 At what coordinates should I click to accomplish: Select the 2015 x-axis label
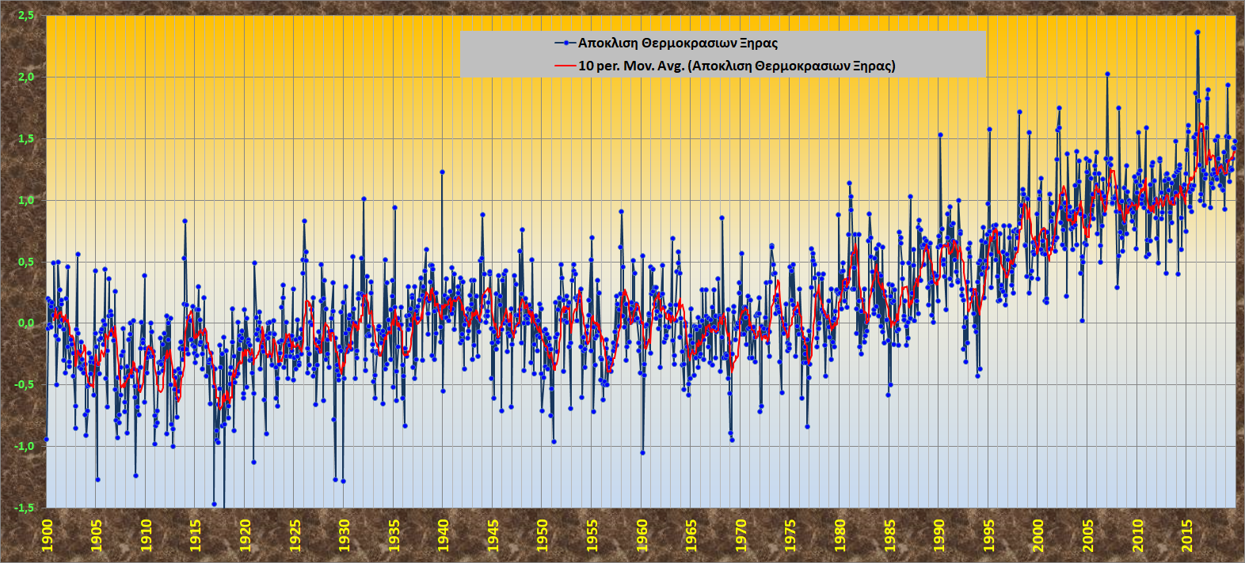pos(1187,535)
